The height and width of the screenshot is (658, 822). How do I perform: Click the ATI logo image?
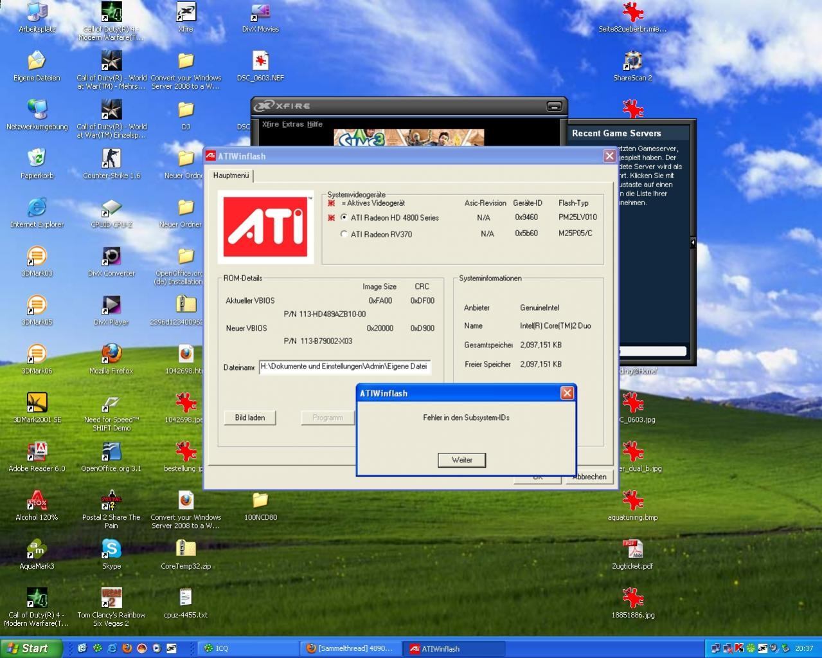tap(265, 227)
